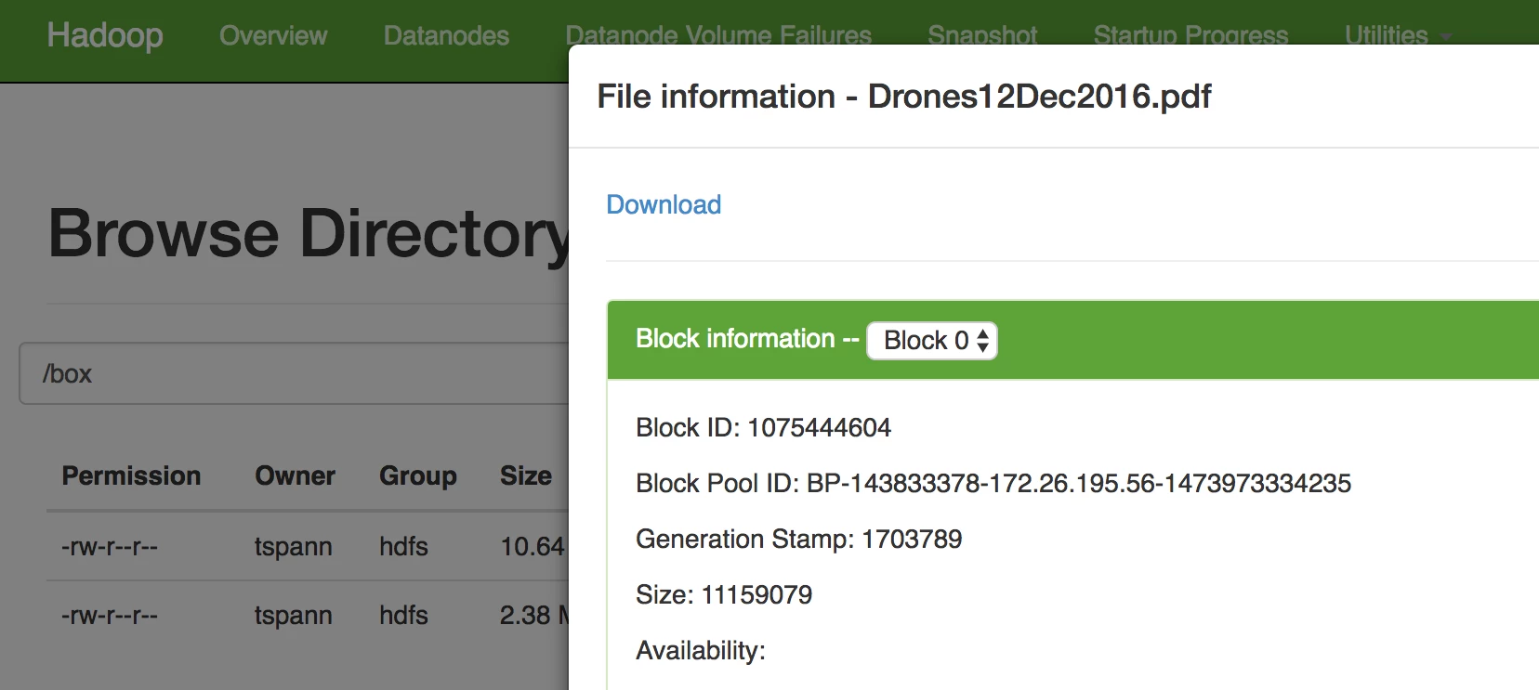This screenshot has width=1539, height=690.
Task: Open the Overview tab in navbar
Action: point(273,35)
